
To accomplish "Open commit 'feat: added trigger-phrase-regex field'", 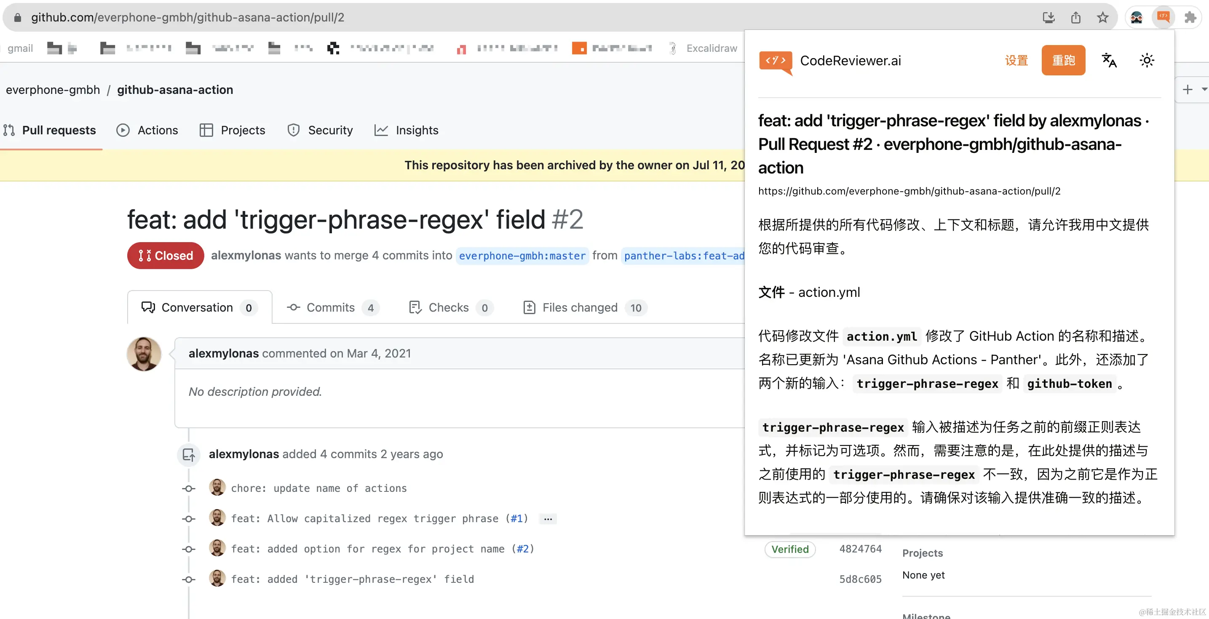I will [352, 579].
